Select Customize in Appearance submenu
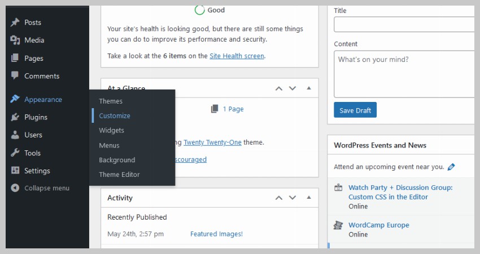This screenshot has height=254, width=480. pyautogui.click(x=115, y=115)
